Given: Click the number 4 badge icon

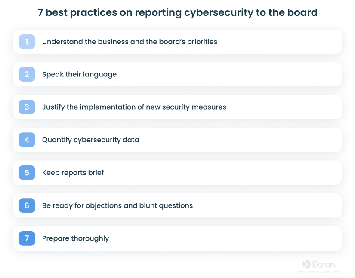Looking at the screenshot, I should [27, 140].
